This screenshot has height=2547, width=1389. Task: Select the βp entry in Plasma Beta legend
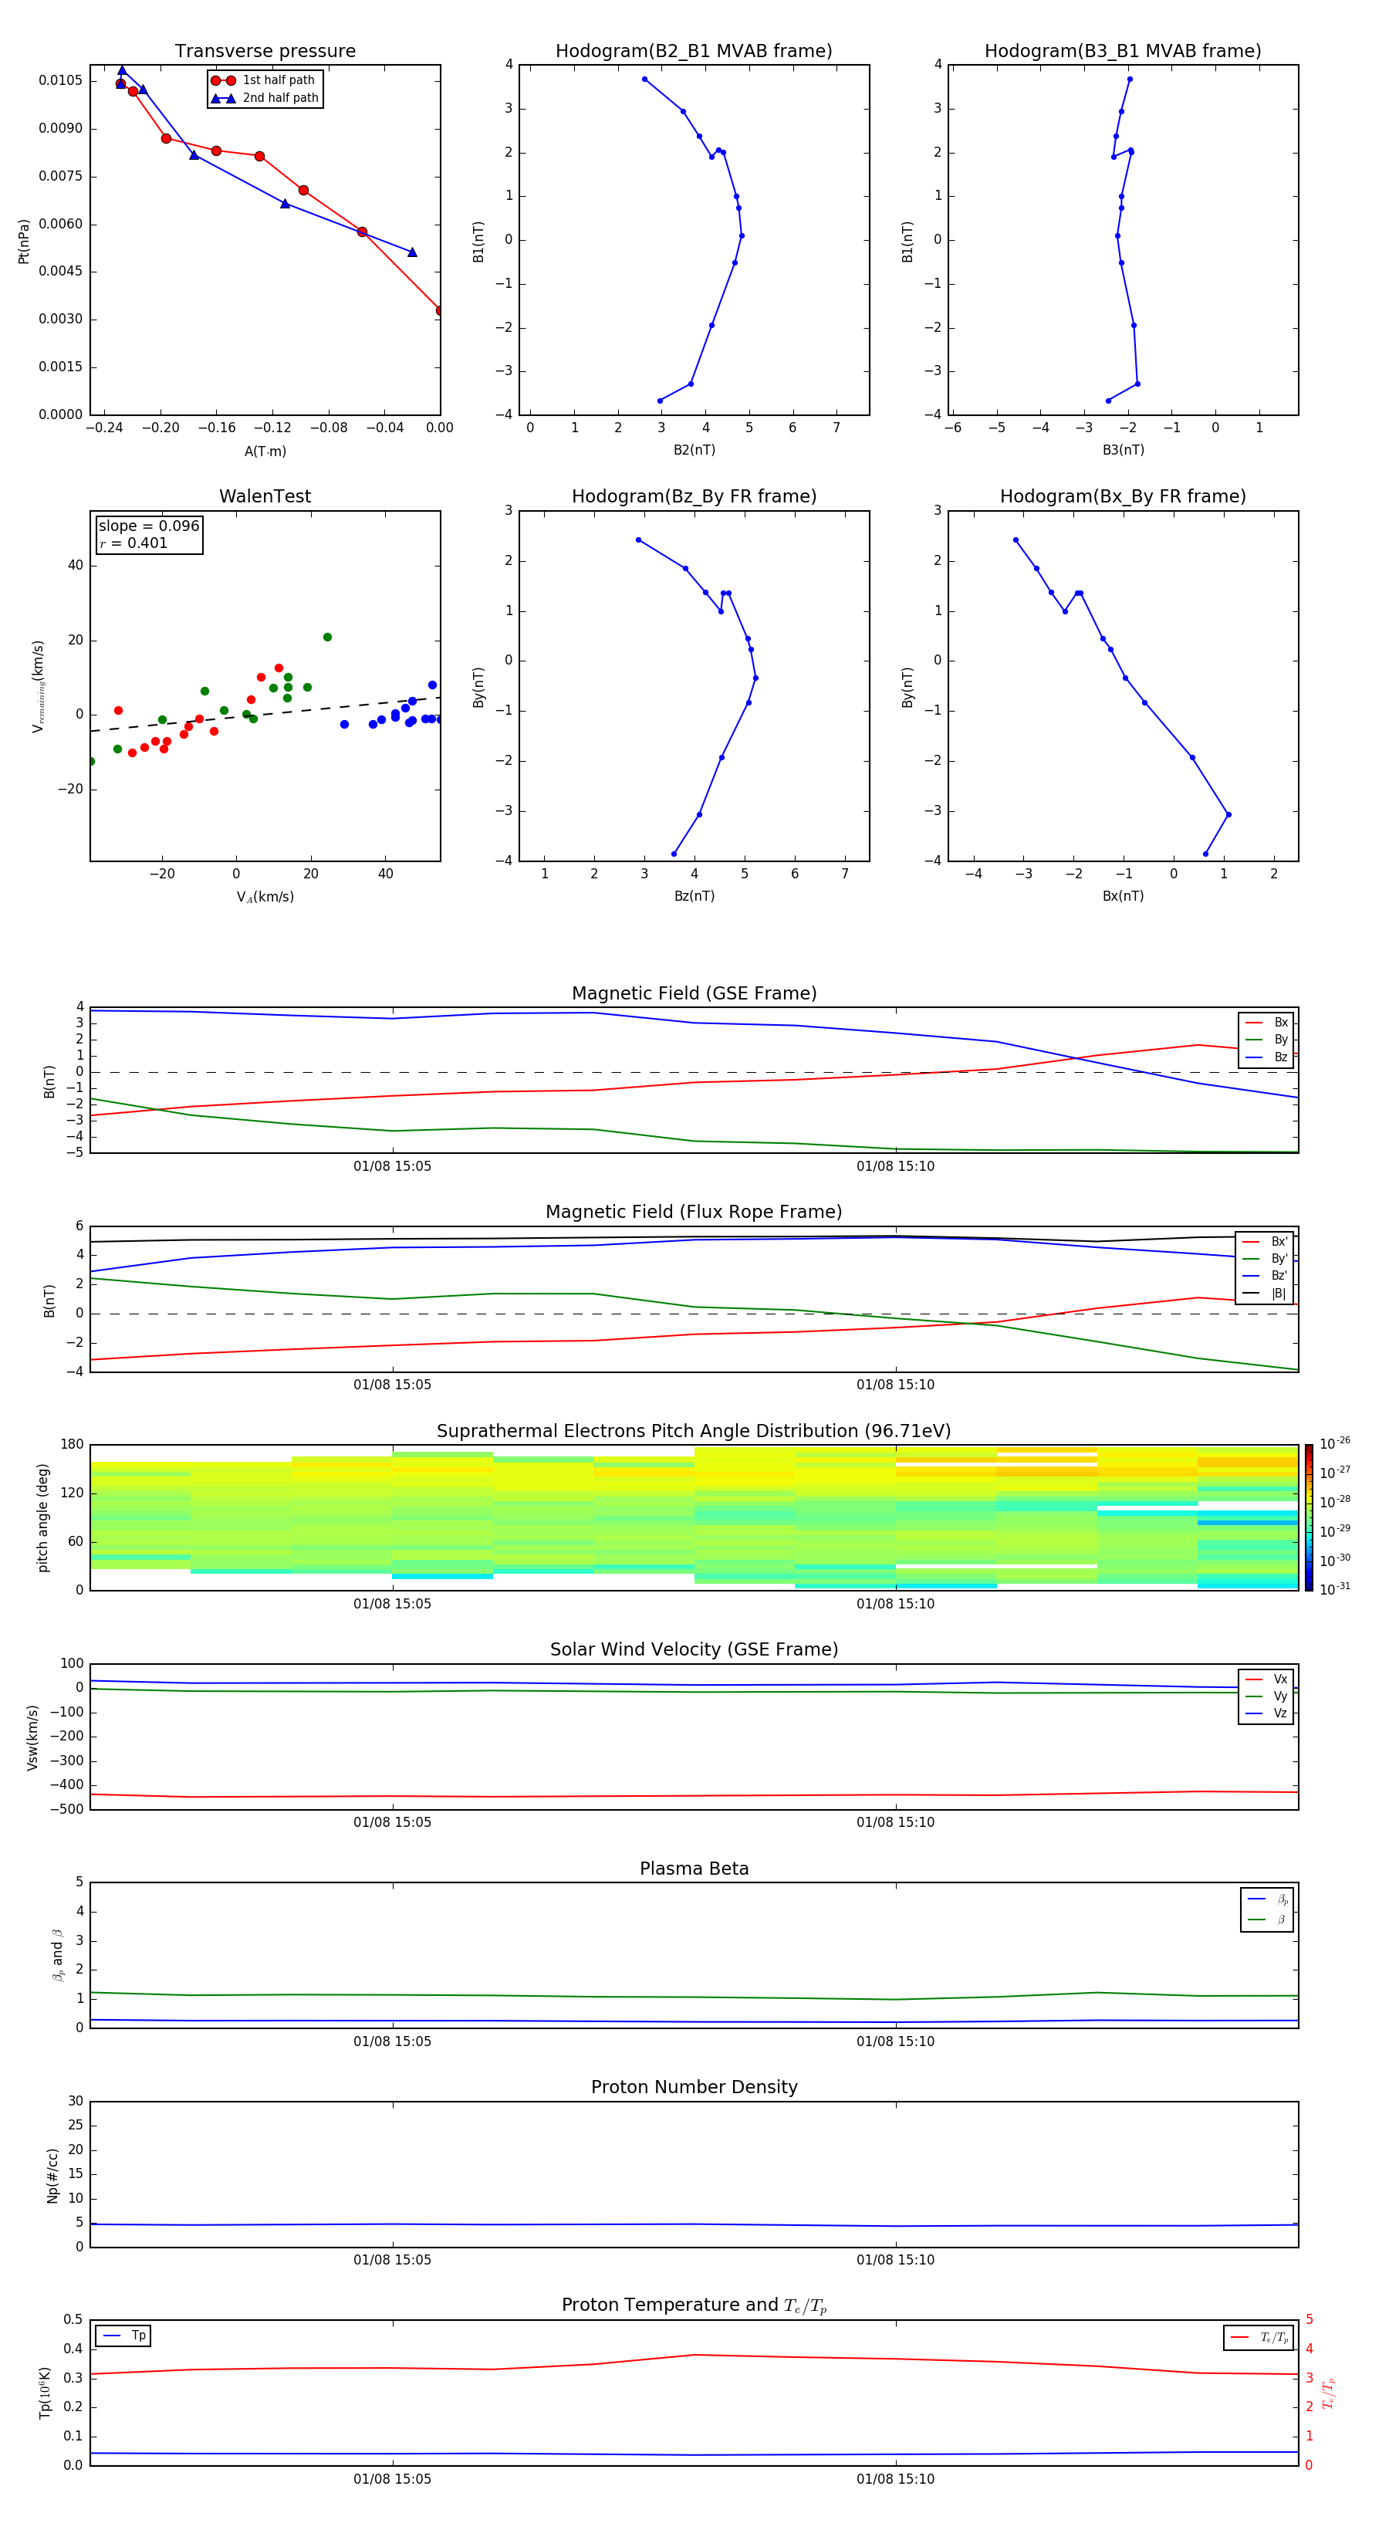(1267, 1899)
